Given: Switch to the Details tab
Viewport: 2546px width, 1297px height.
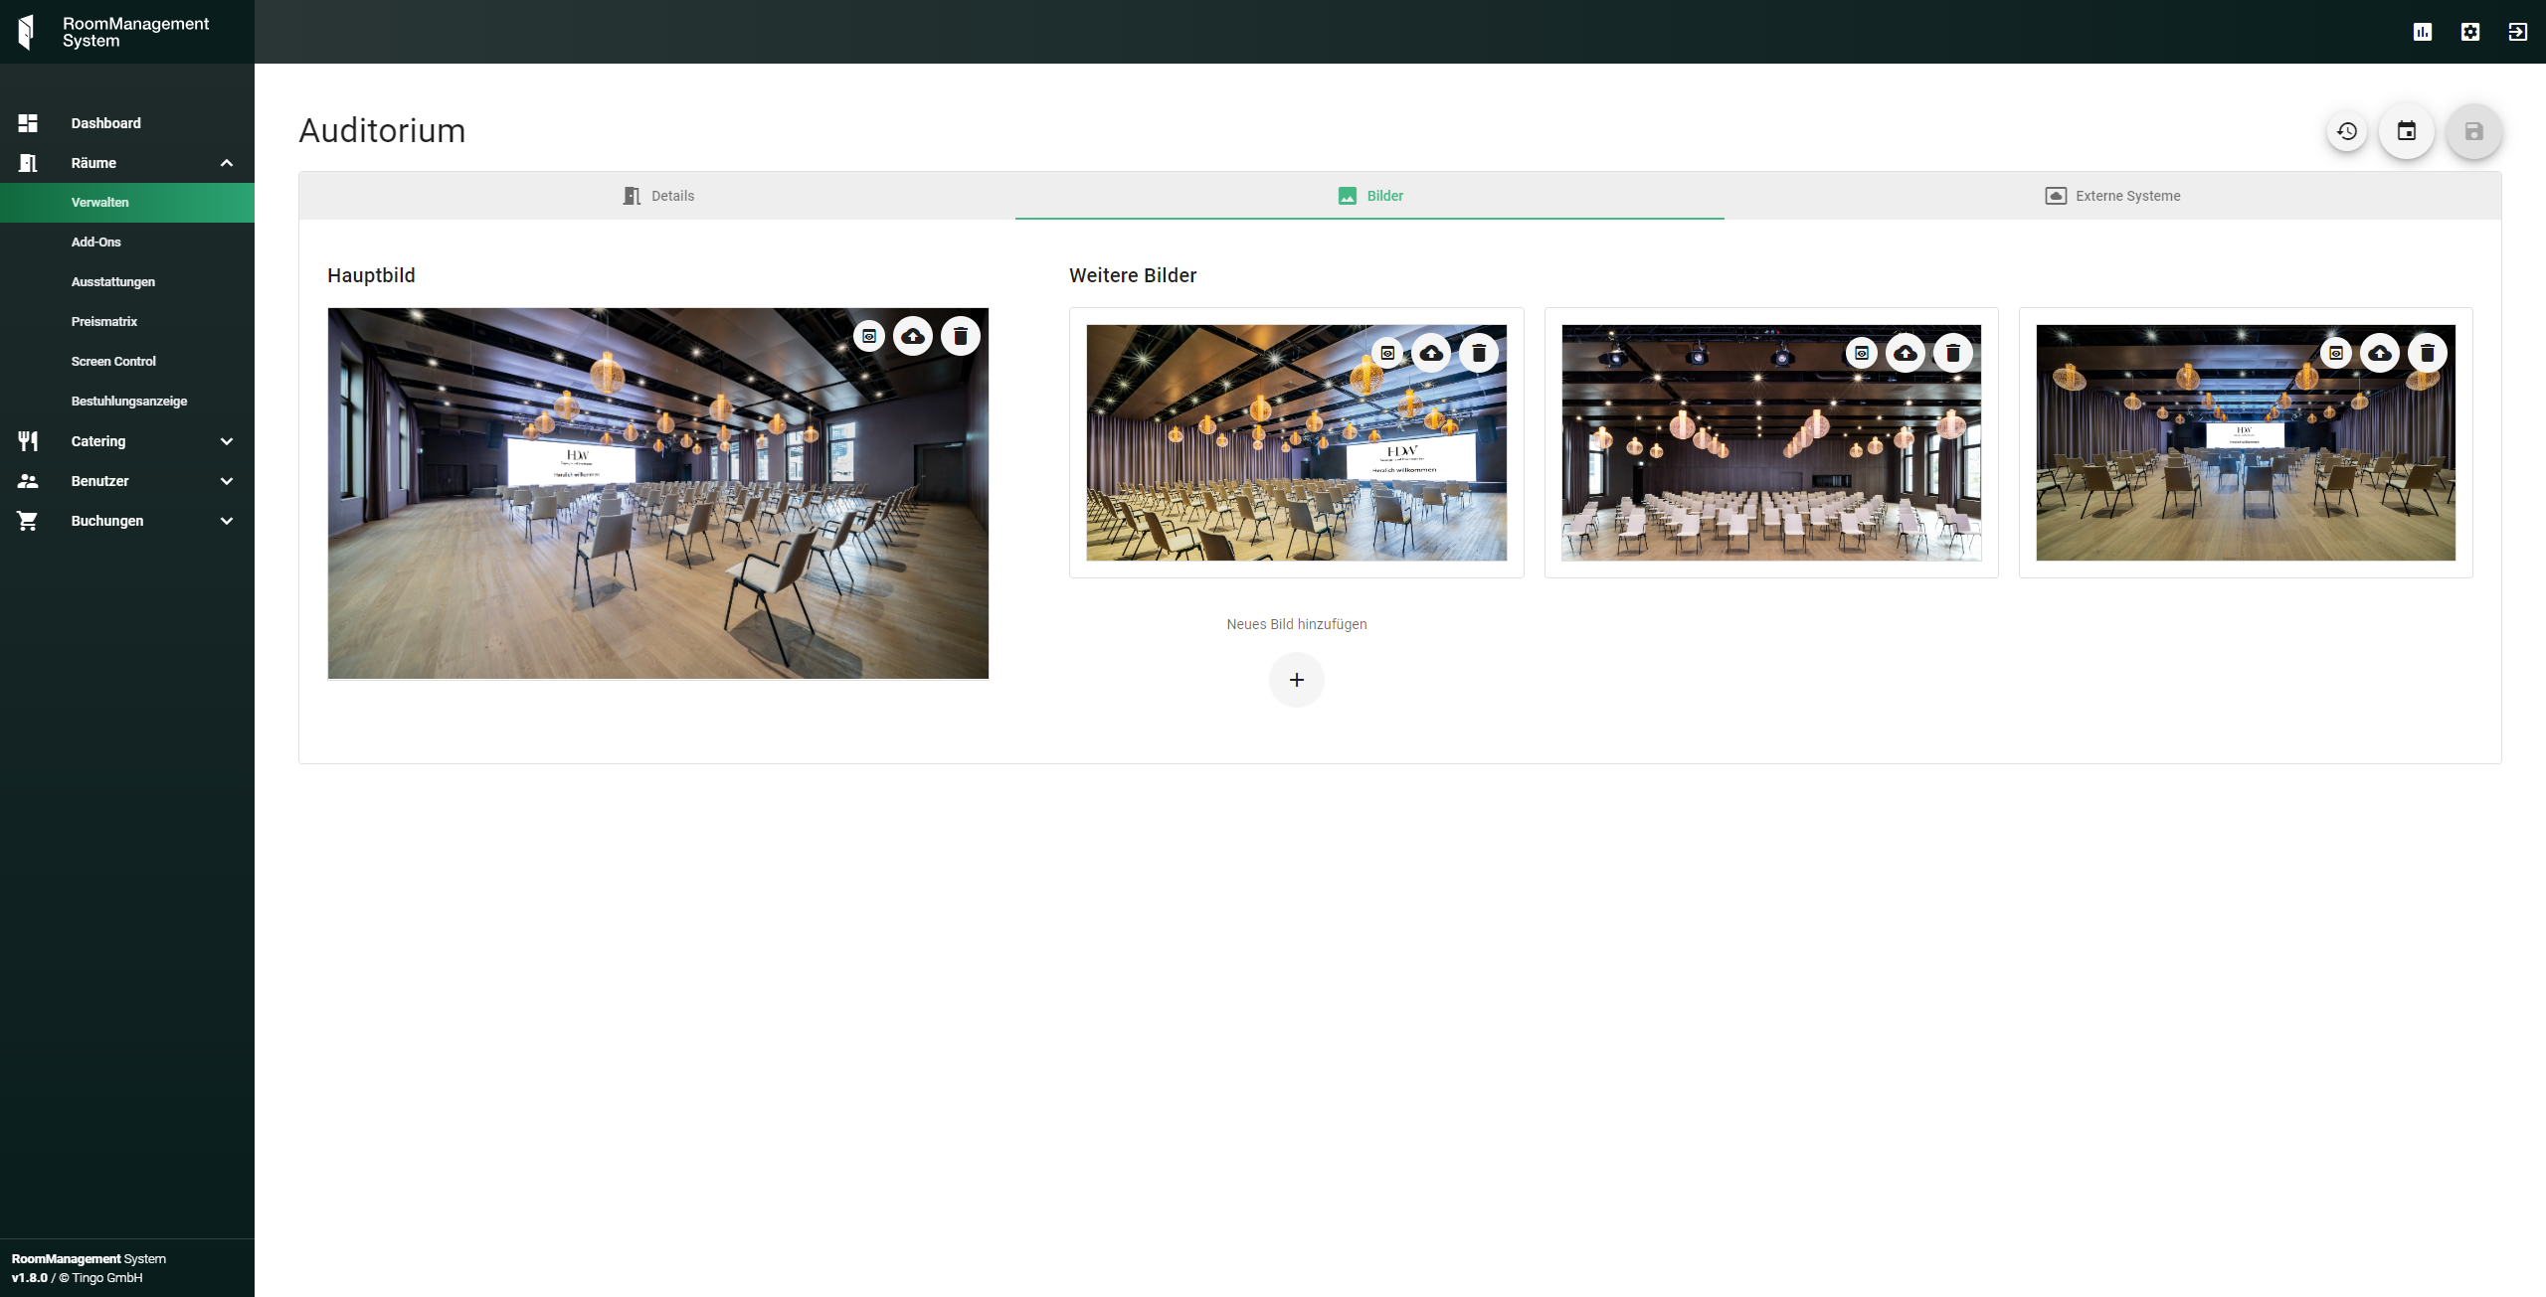Looking at the screenshot, I should pos(657,196).
